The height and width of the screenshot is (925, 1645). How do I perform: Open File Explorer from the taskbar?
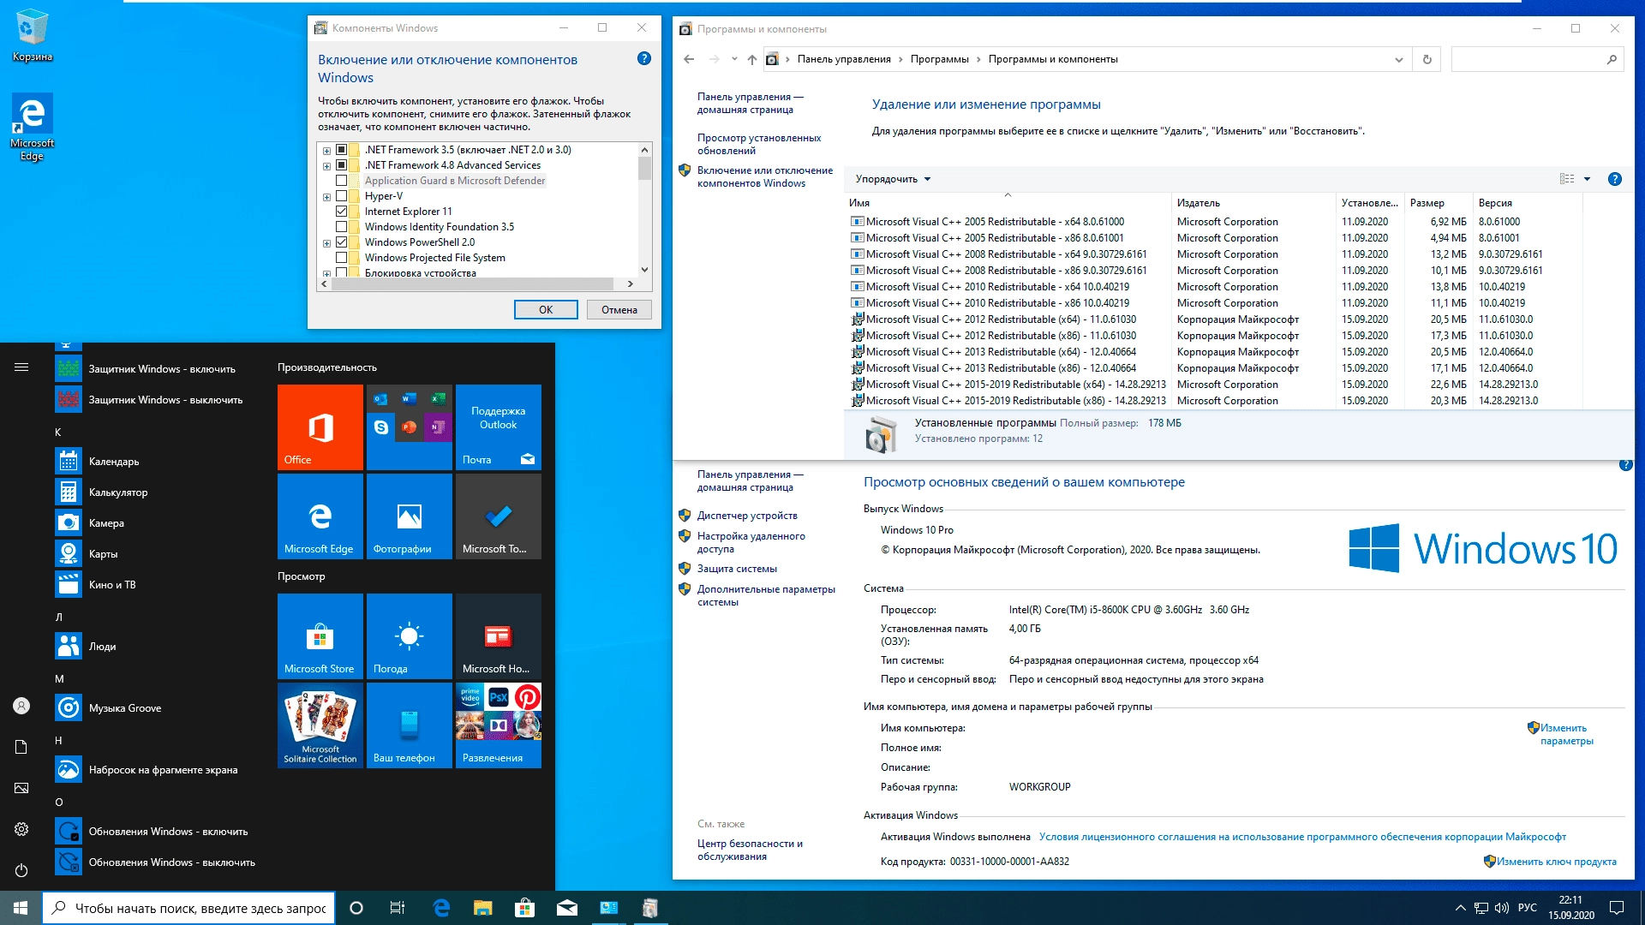[483, 908]
